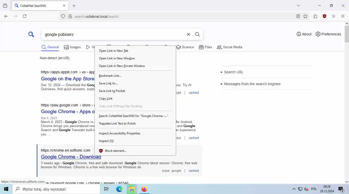Select Copy Link in context menu
This screenshot has width=349, height=194.
[x=135, y=99]
